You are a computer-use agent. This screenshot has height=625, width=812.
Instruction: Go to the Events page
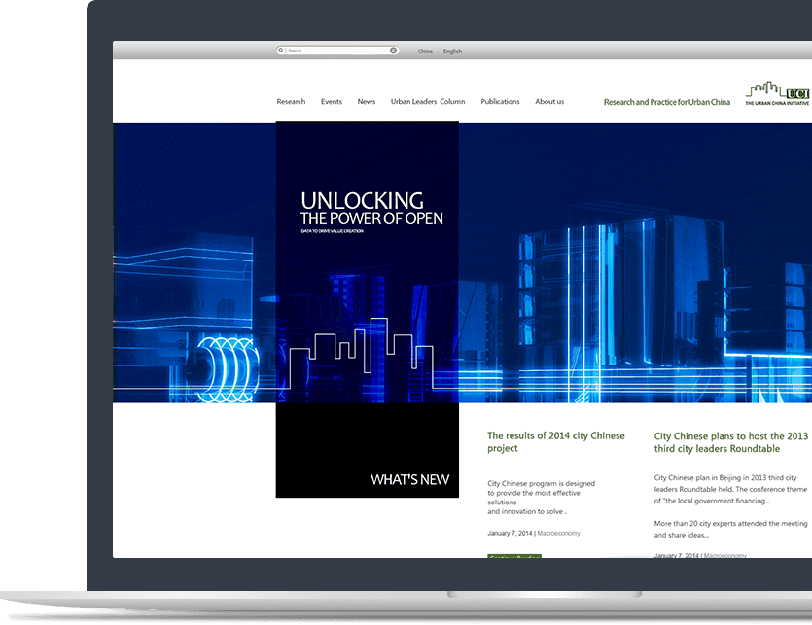332,102
